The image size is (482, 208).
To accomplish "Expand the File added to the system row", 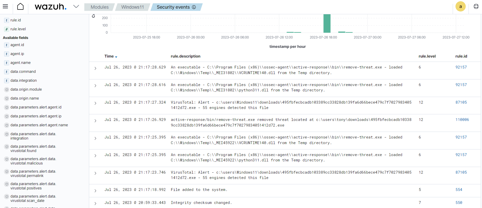I will pyautogui.click(x=95, y=191).
